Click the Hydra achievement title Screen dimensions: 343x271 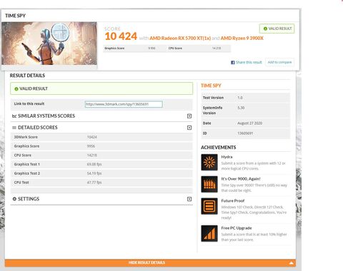point(227,157)
